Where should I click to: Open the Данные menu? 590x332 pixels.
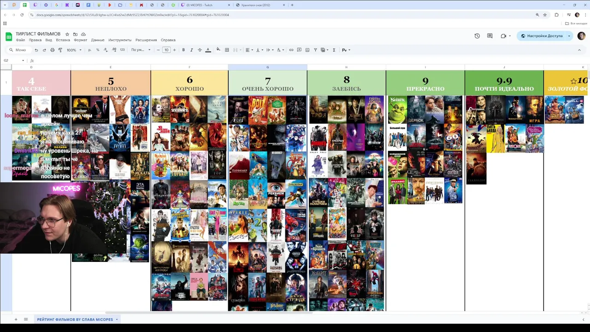click(98, 40)
